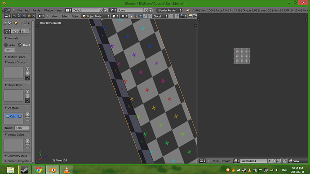Click the mesh name field
The image size is (310, 174).
[16, 31]
